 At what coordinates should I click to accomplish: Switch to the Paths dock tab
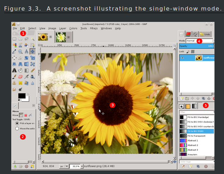tap(195, 34)
